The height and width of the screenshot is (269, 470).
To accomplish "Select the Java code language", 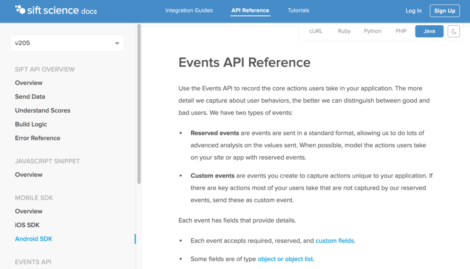I will click(429, 31).
